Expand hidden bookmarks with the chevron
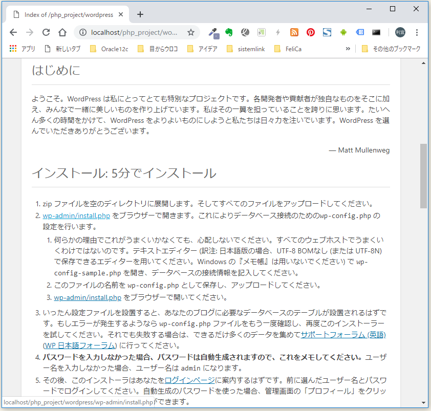 [348, 49]
